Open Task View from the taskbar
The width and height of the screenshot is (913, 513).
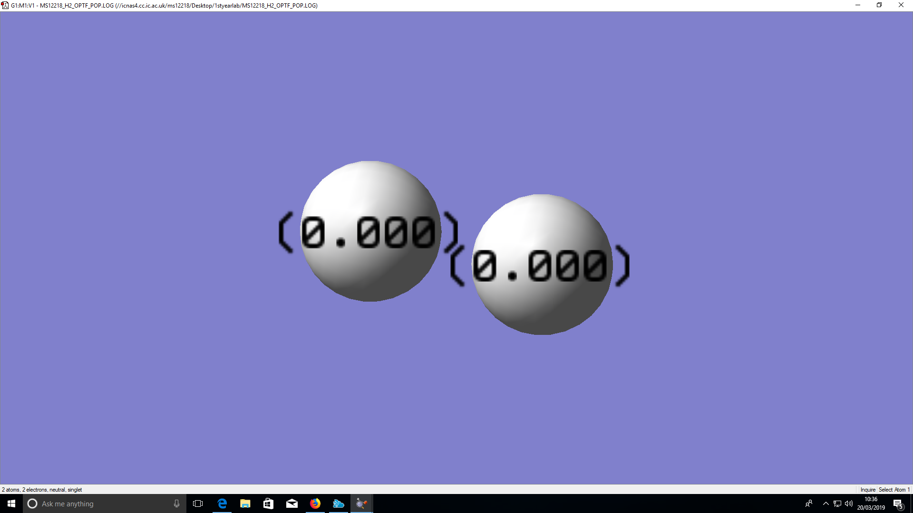[x=198, y=503]
